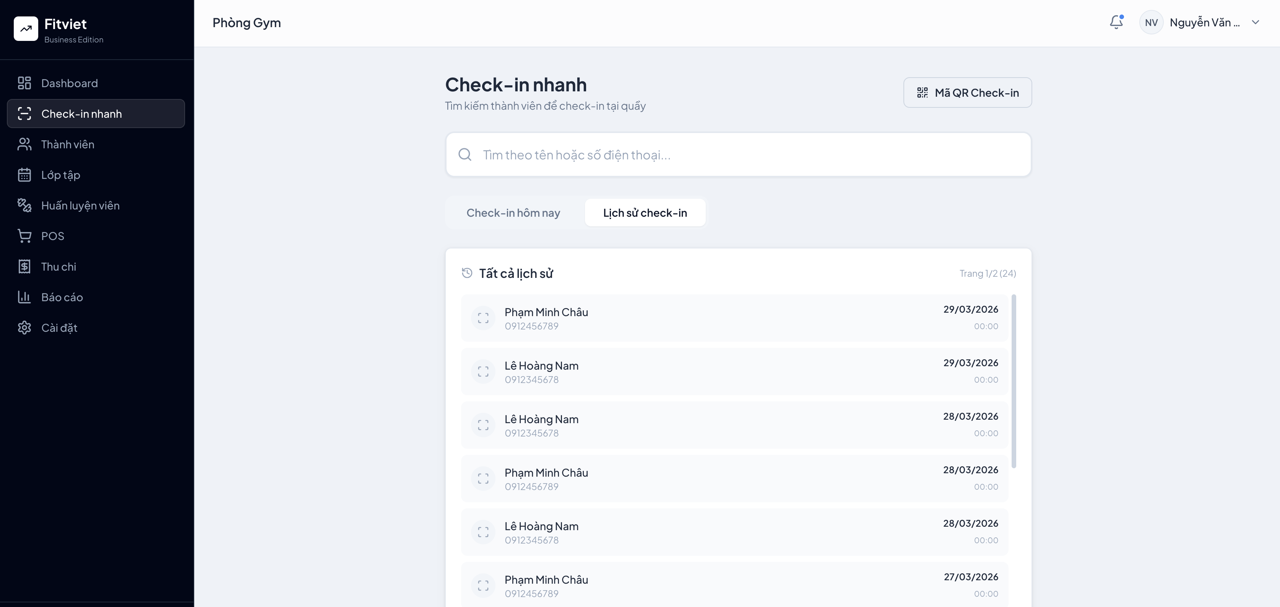Click the history list vertical scrollbar
Image resolution: width=1280 pixels, height=607 pixels.
point(1014,381)
